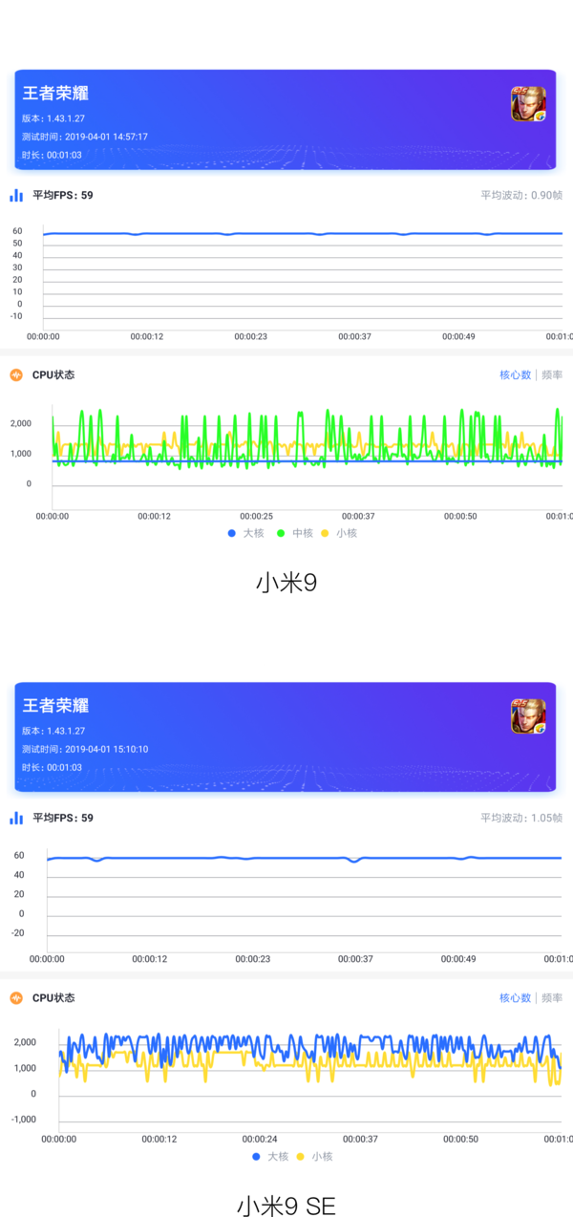Click the 王者荣耀 title in the first card
This screenshot has width=573, height=1217.
coord(55,94)
